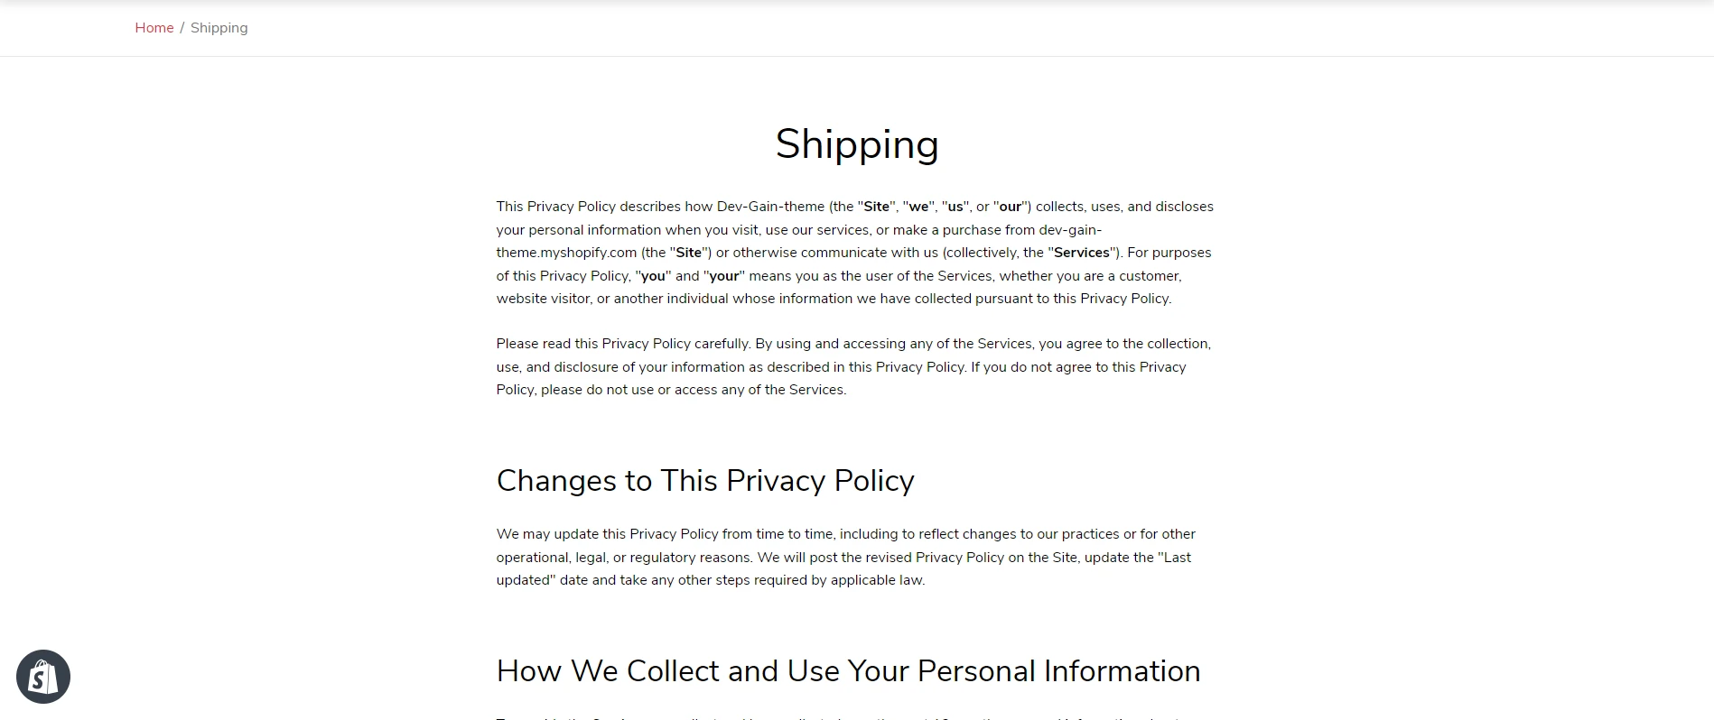This screenshot has width=1714, height=720.
Task: Click the bold "our" term in the intro
Action: [x=1010, y=207]
